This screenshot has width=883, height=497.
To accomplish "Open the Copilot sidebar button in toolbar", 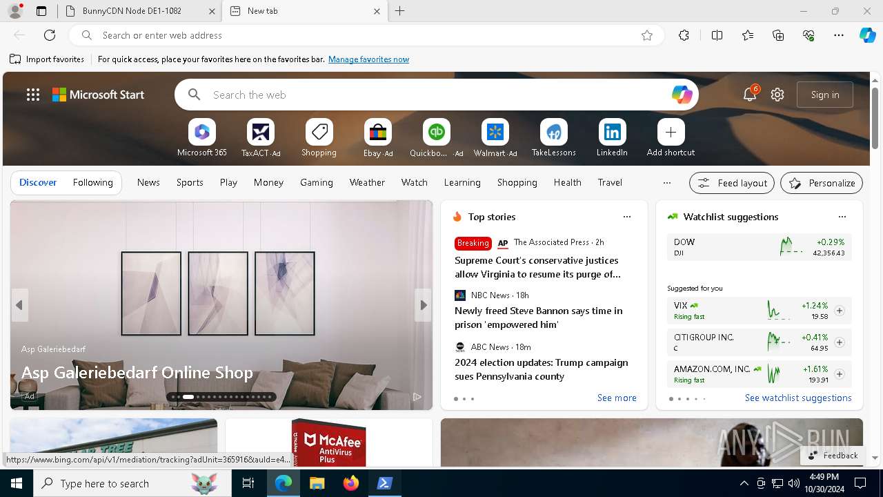I will [x=867, y=35].
